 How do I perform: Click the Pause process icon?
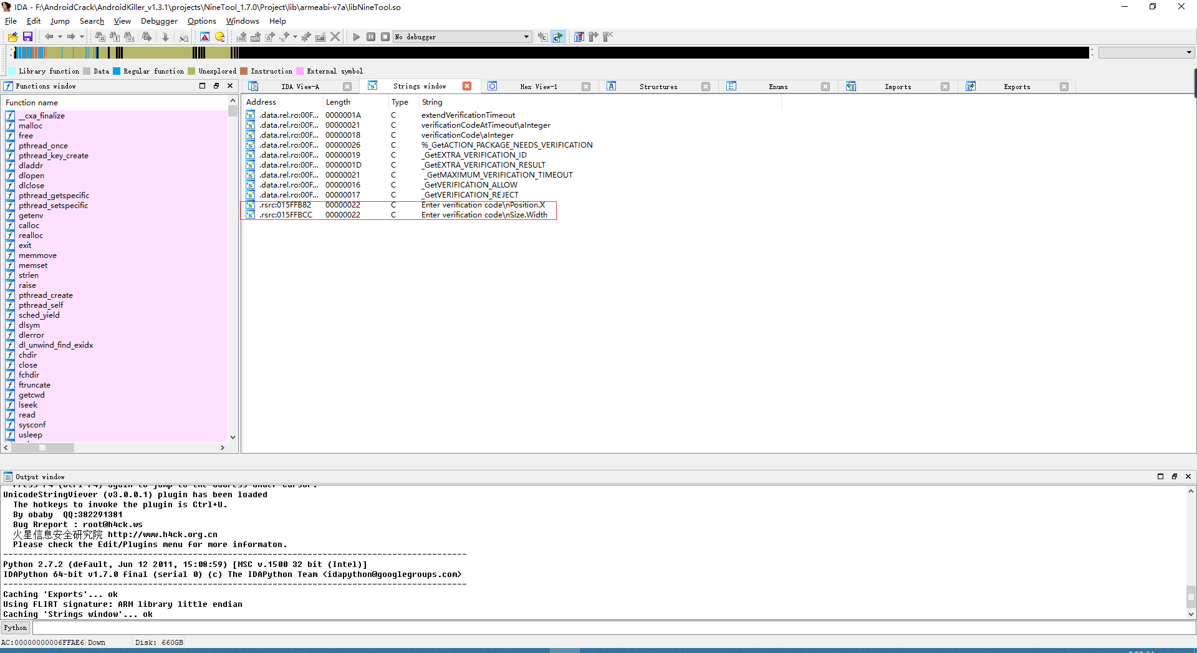pyautogui.click(x=371, y=37)
